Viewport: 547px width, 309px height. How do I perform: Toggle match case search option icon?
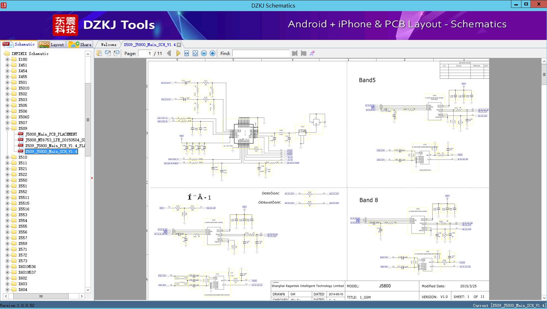(312, 53)
